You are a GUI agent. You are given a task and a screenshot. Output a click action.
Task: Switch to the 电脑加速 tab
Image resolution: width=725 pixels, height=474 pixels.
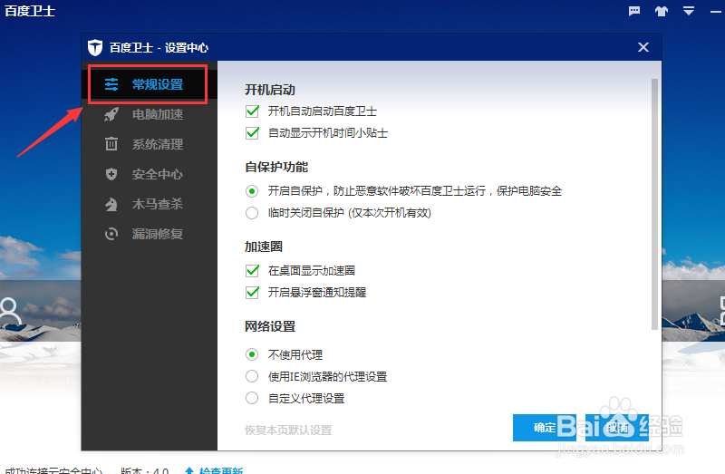pos(149,114)
